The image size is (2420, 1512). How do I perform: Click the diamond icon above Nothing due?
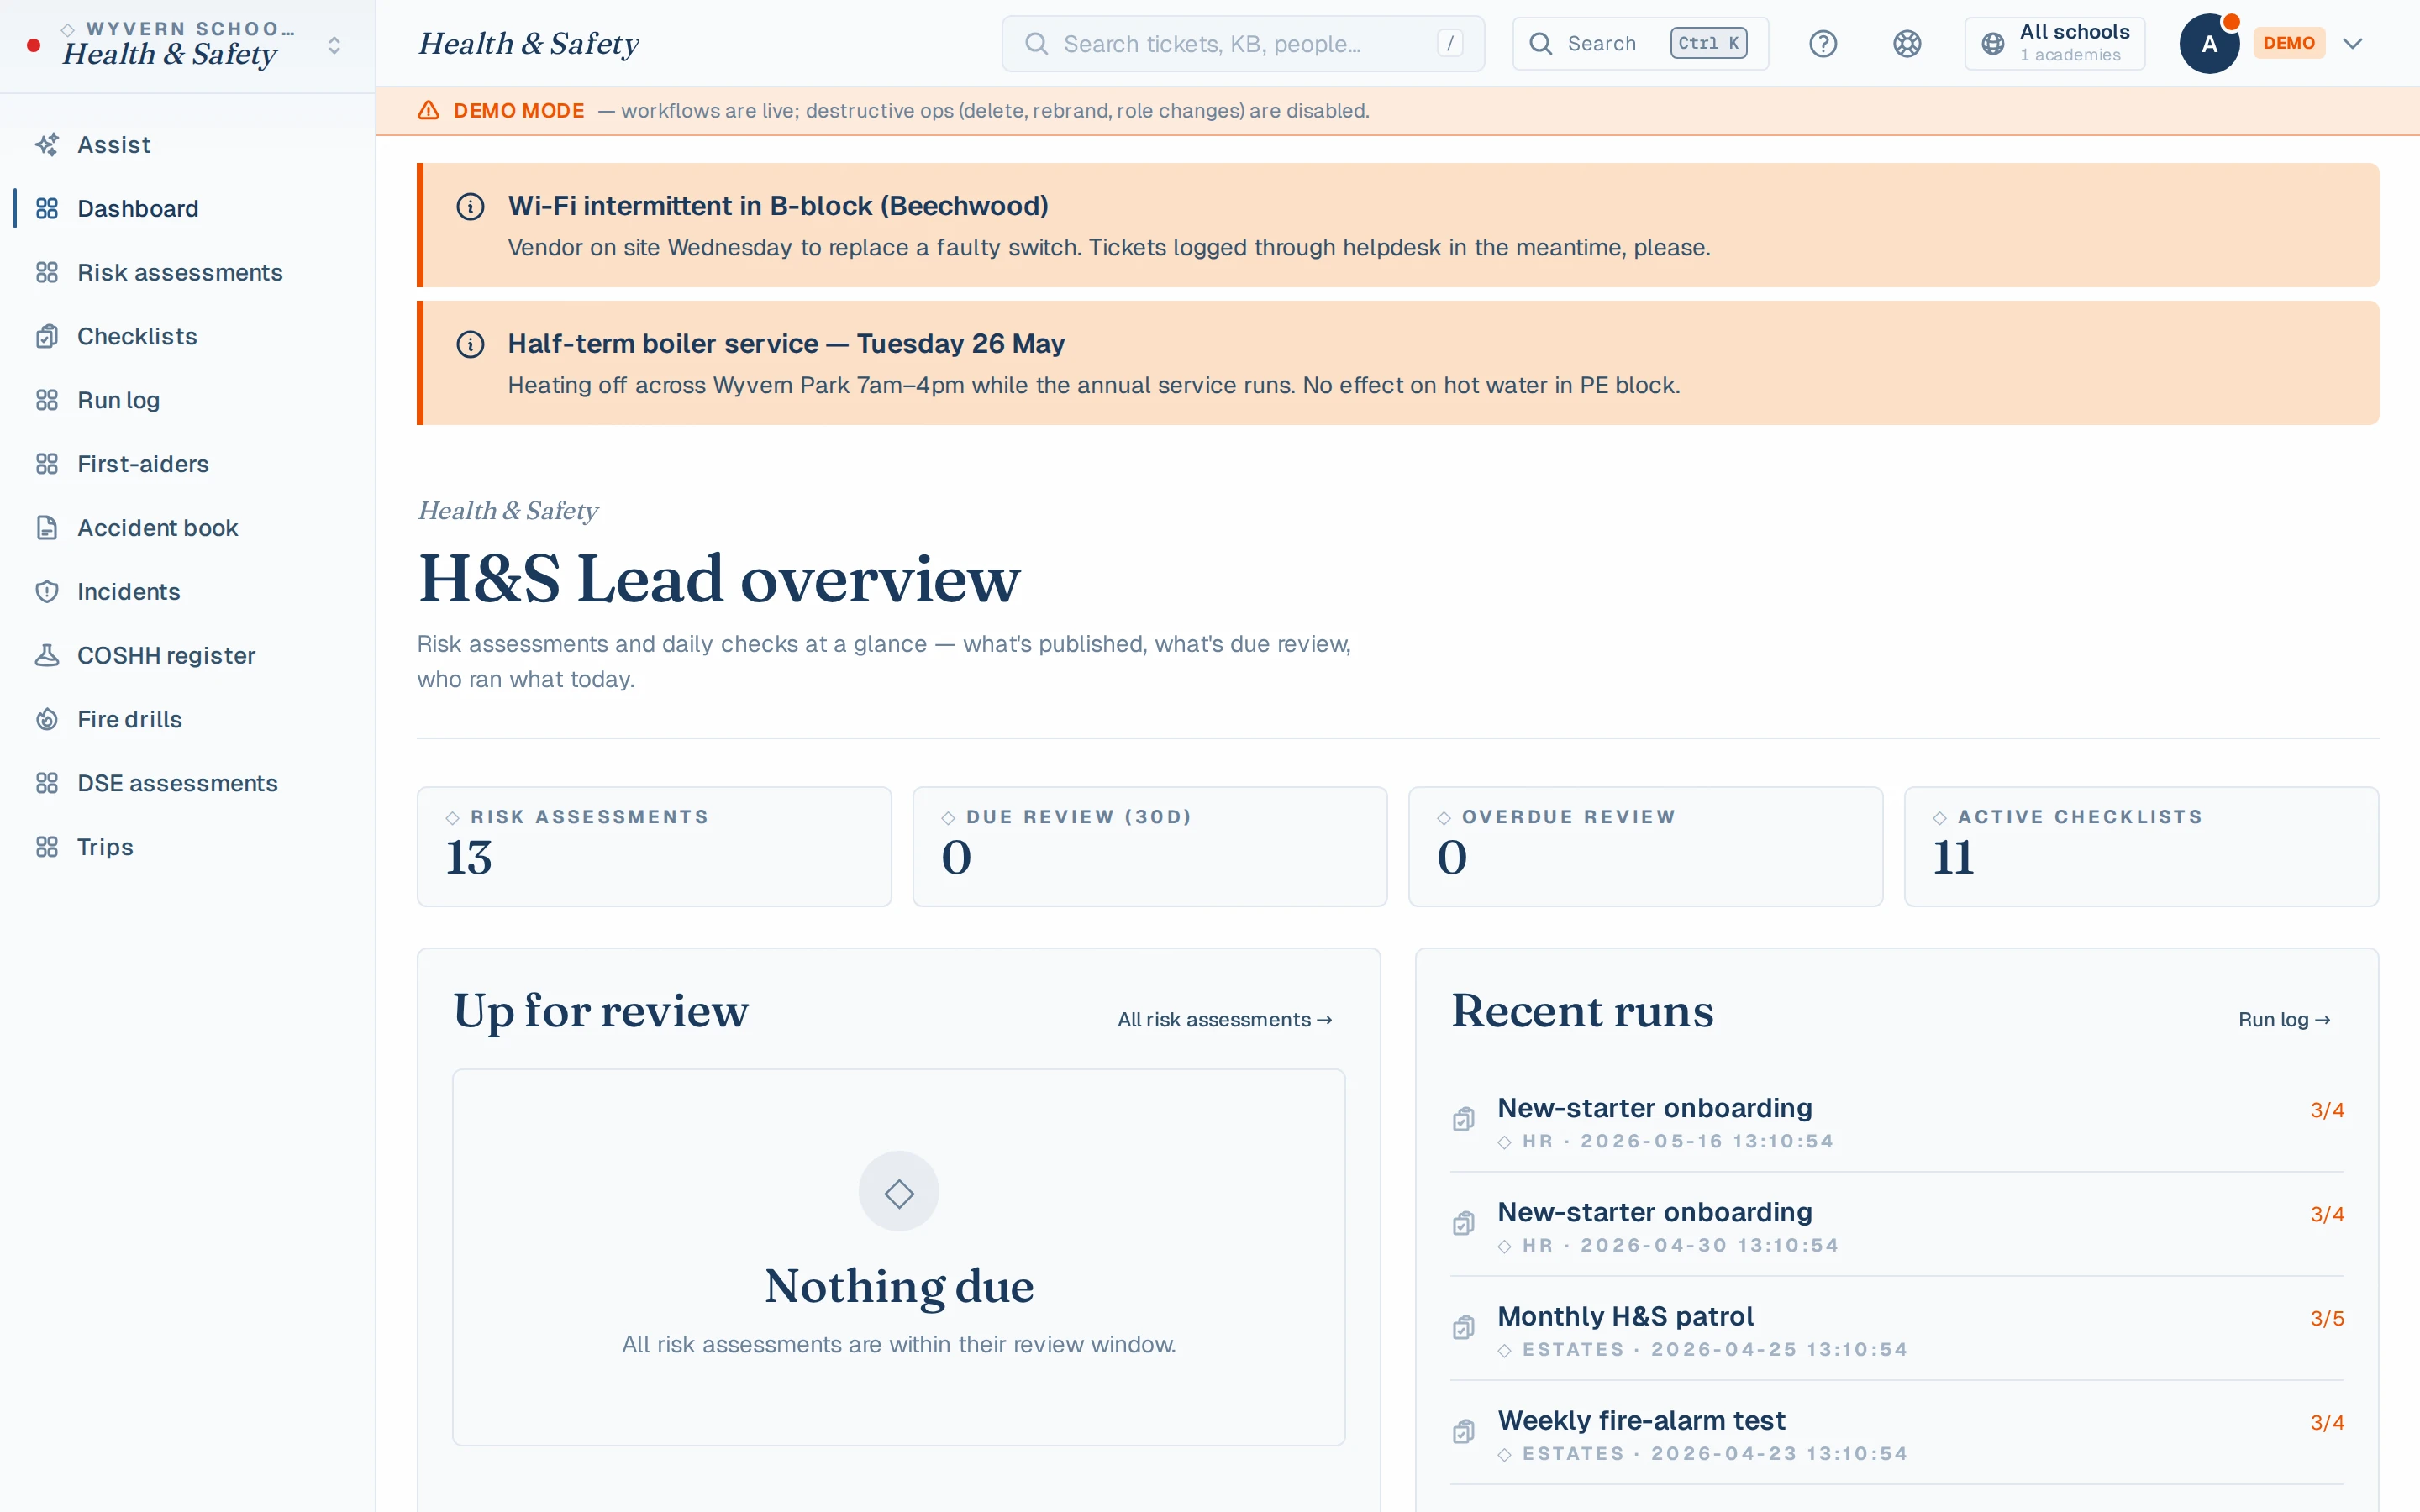(x=899, y=1192)
